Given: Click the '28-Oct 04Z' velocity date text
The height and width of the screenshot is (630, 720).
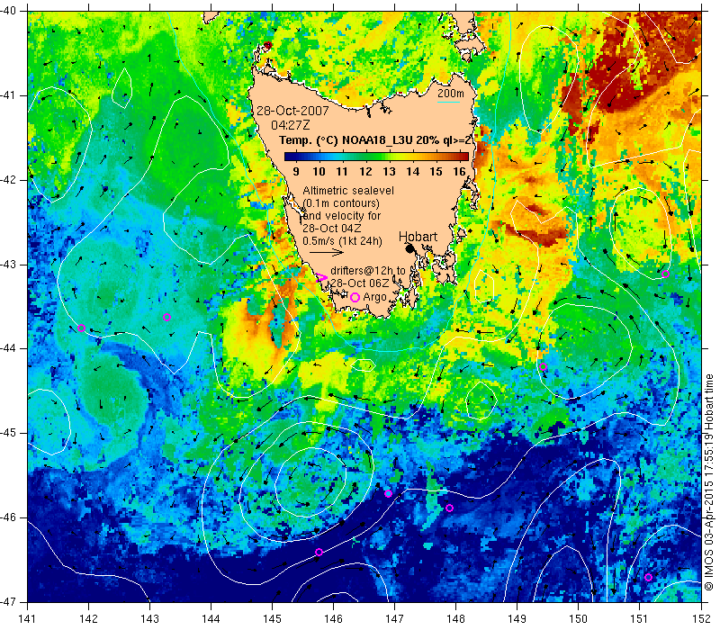Looking at the screenshot, I should tap(331, 229).
